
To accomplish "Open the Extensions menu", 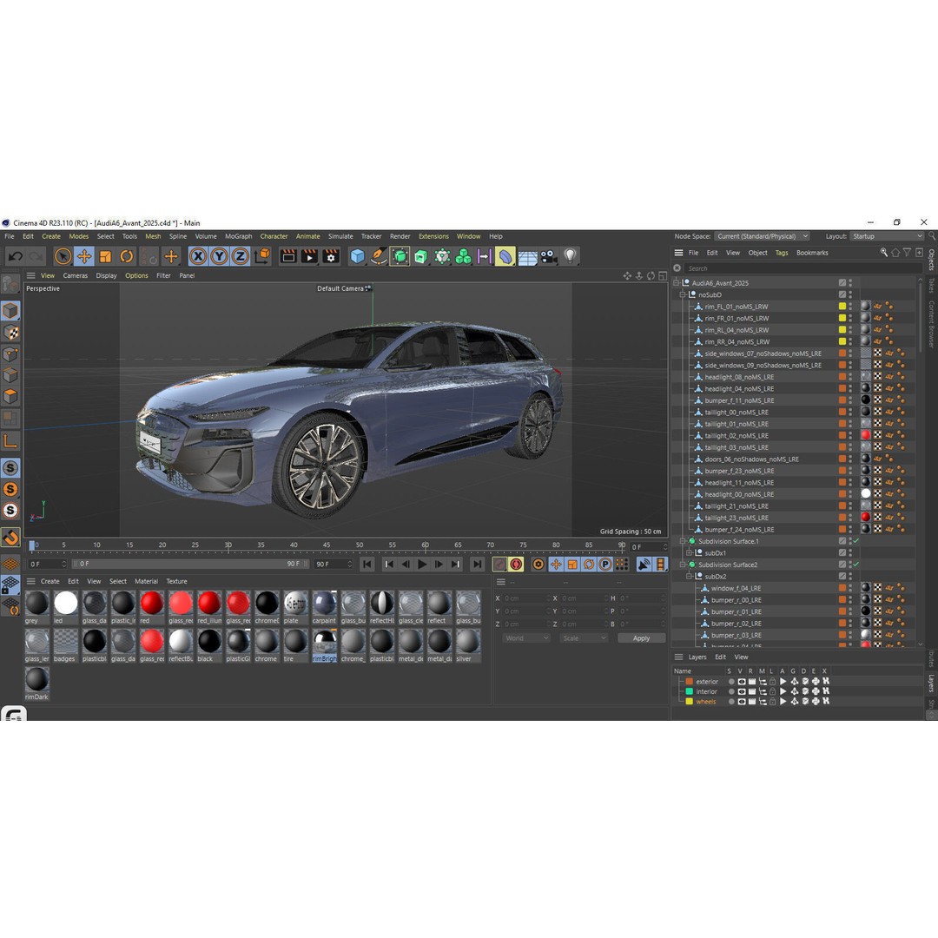I will coord(433,236).
